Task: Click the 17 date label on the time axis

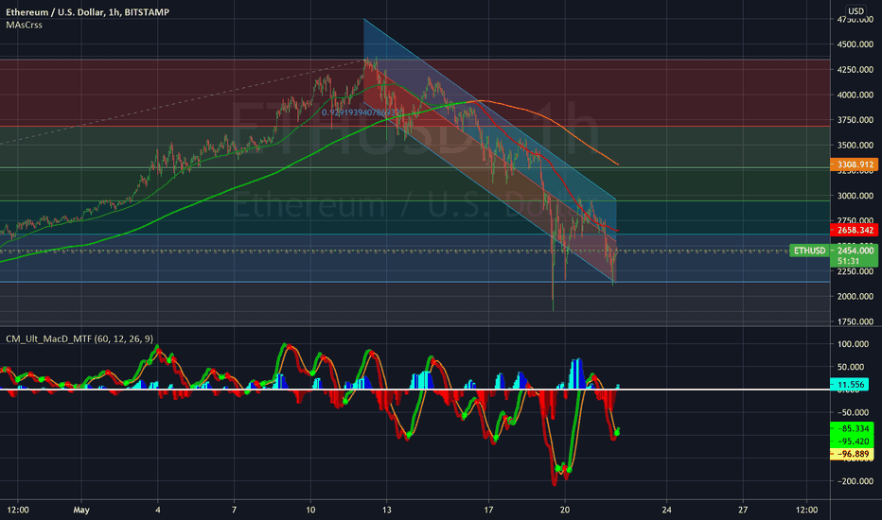Action: (x=488, y=510)
